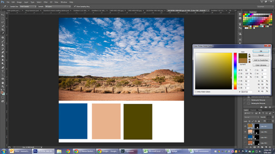The width and height of the screenshot is (275, 154).
Task: Select the Lasso tool
Action: pyautogui.click(x=3, y=22)
